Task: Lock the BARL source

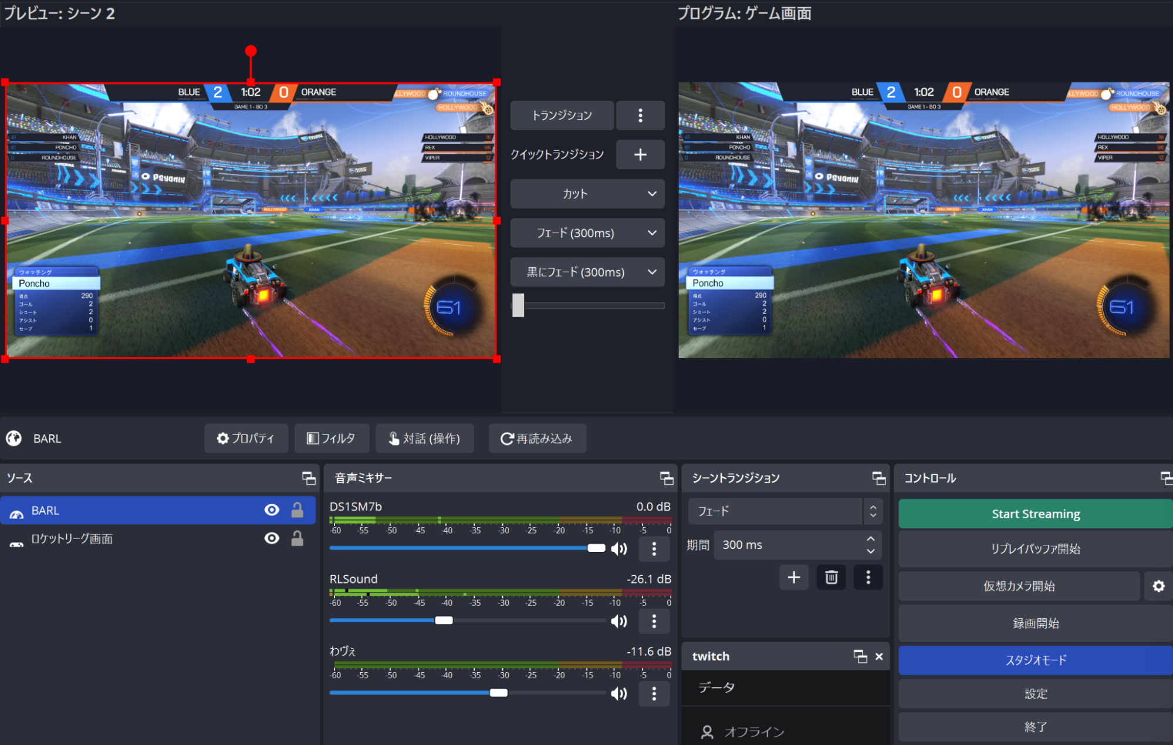Action: tap(297, 510)
